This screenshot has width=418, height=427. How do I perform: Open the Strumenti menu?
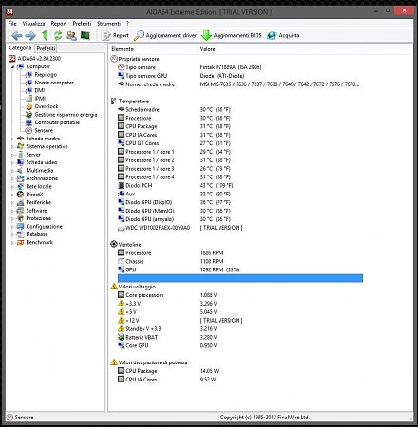coord(109,24)
